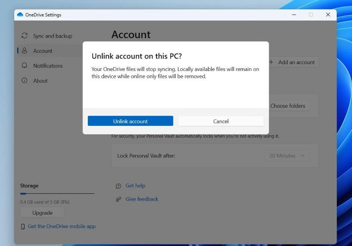352x246 pixels.
Task: Click Add an account button
Action: tap(293, 62)
